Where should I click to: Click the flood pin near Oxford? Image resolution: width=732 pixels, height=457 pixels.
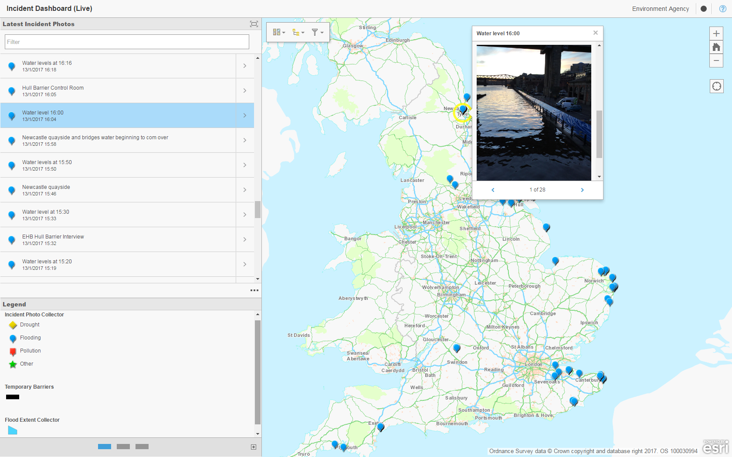tap(457, 348)
